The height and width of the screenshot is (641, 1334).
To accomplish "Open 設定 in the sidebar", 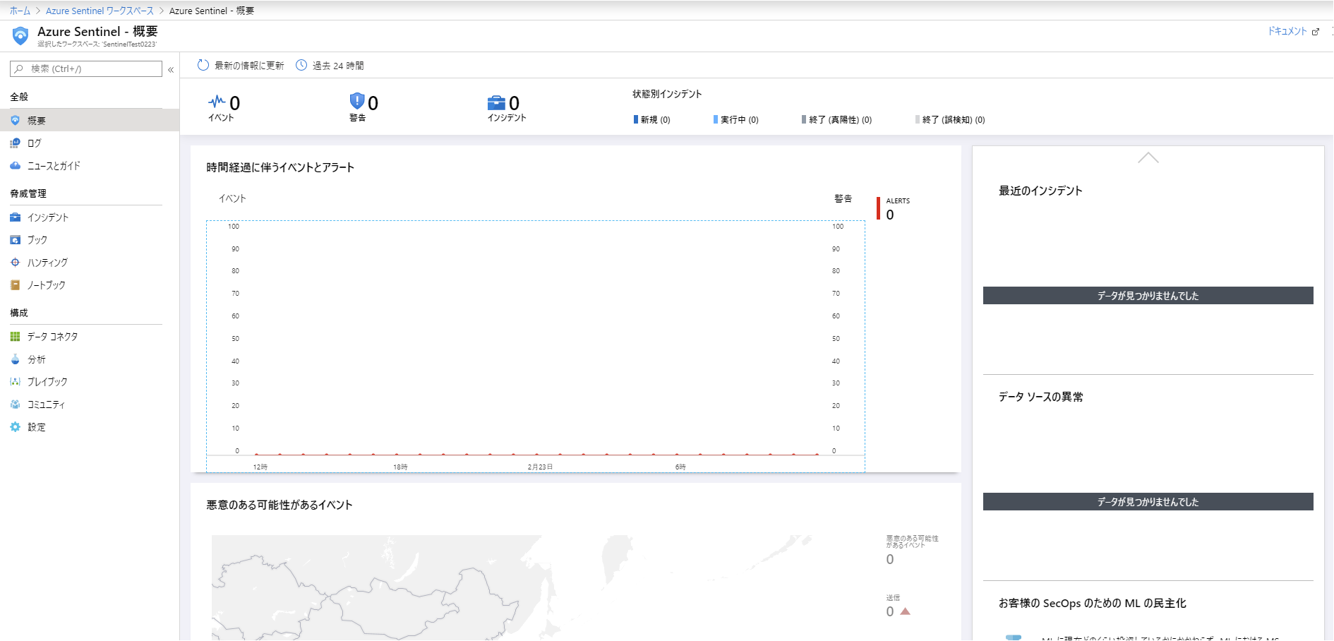I will [x=90, y=427].
